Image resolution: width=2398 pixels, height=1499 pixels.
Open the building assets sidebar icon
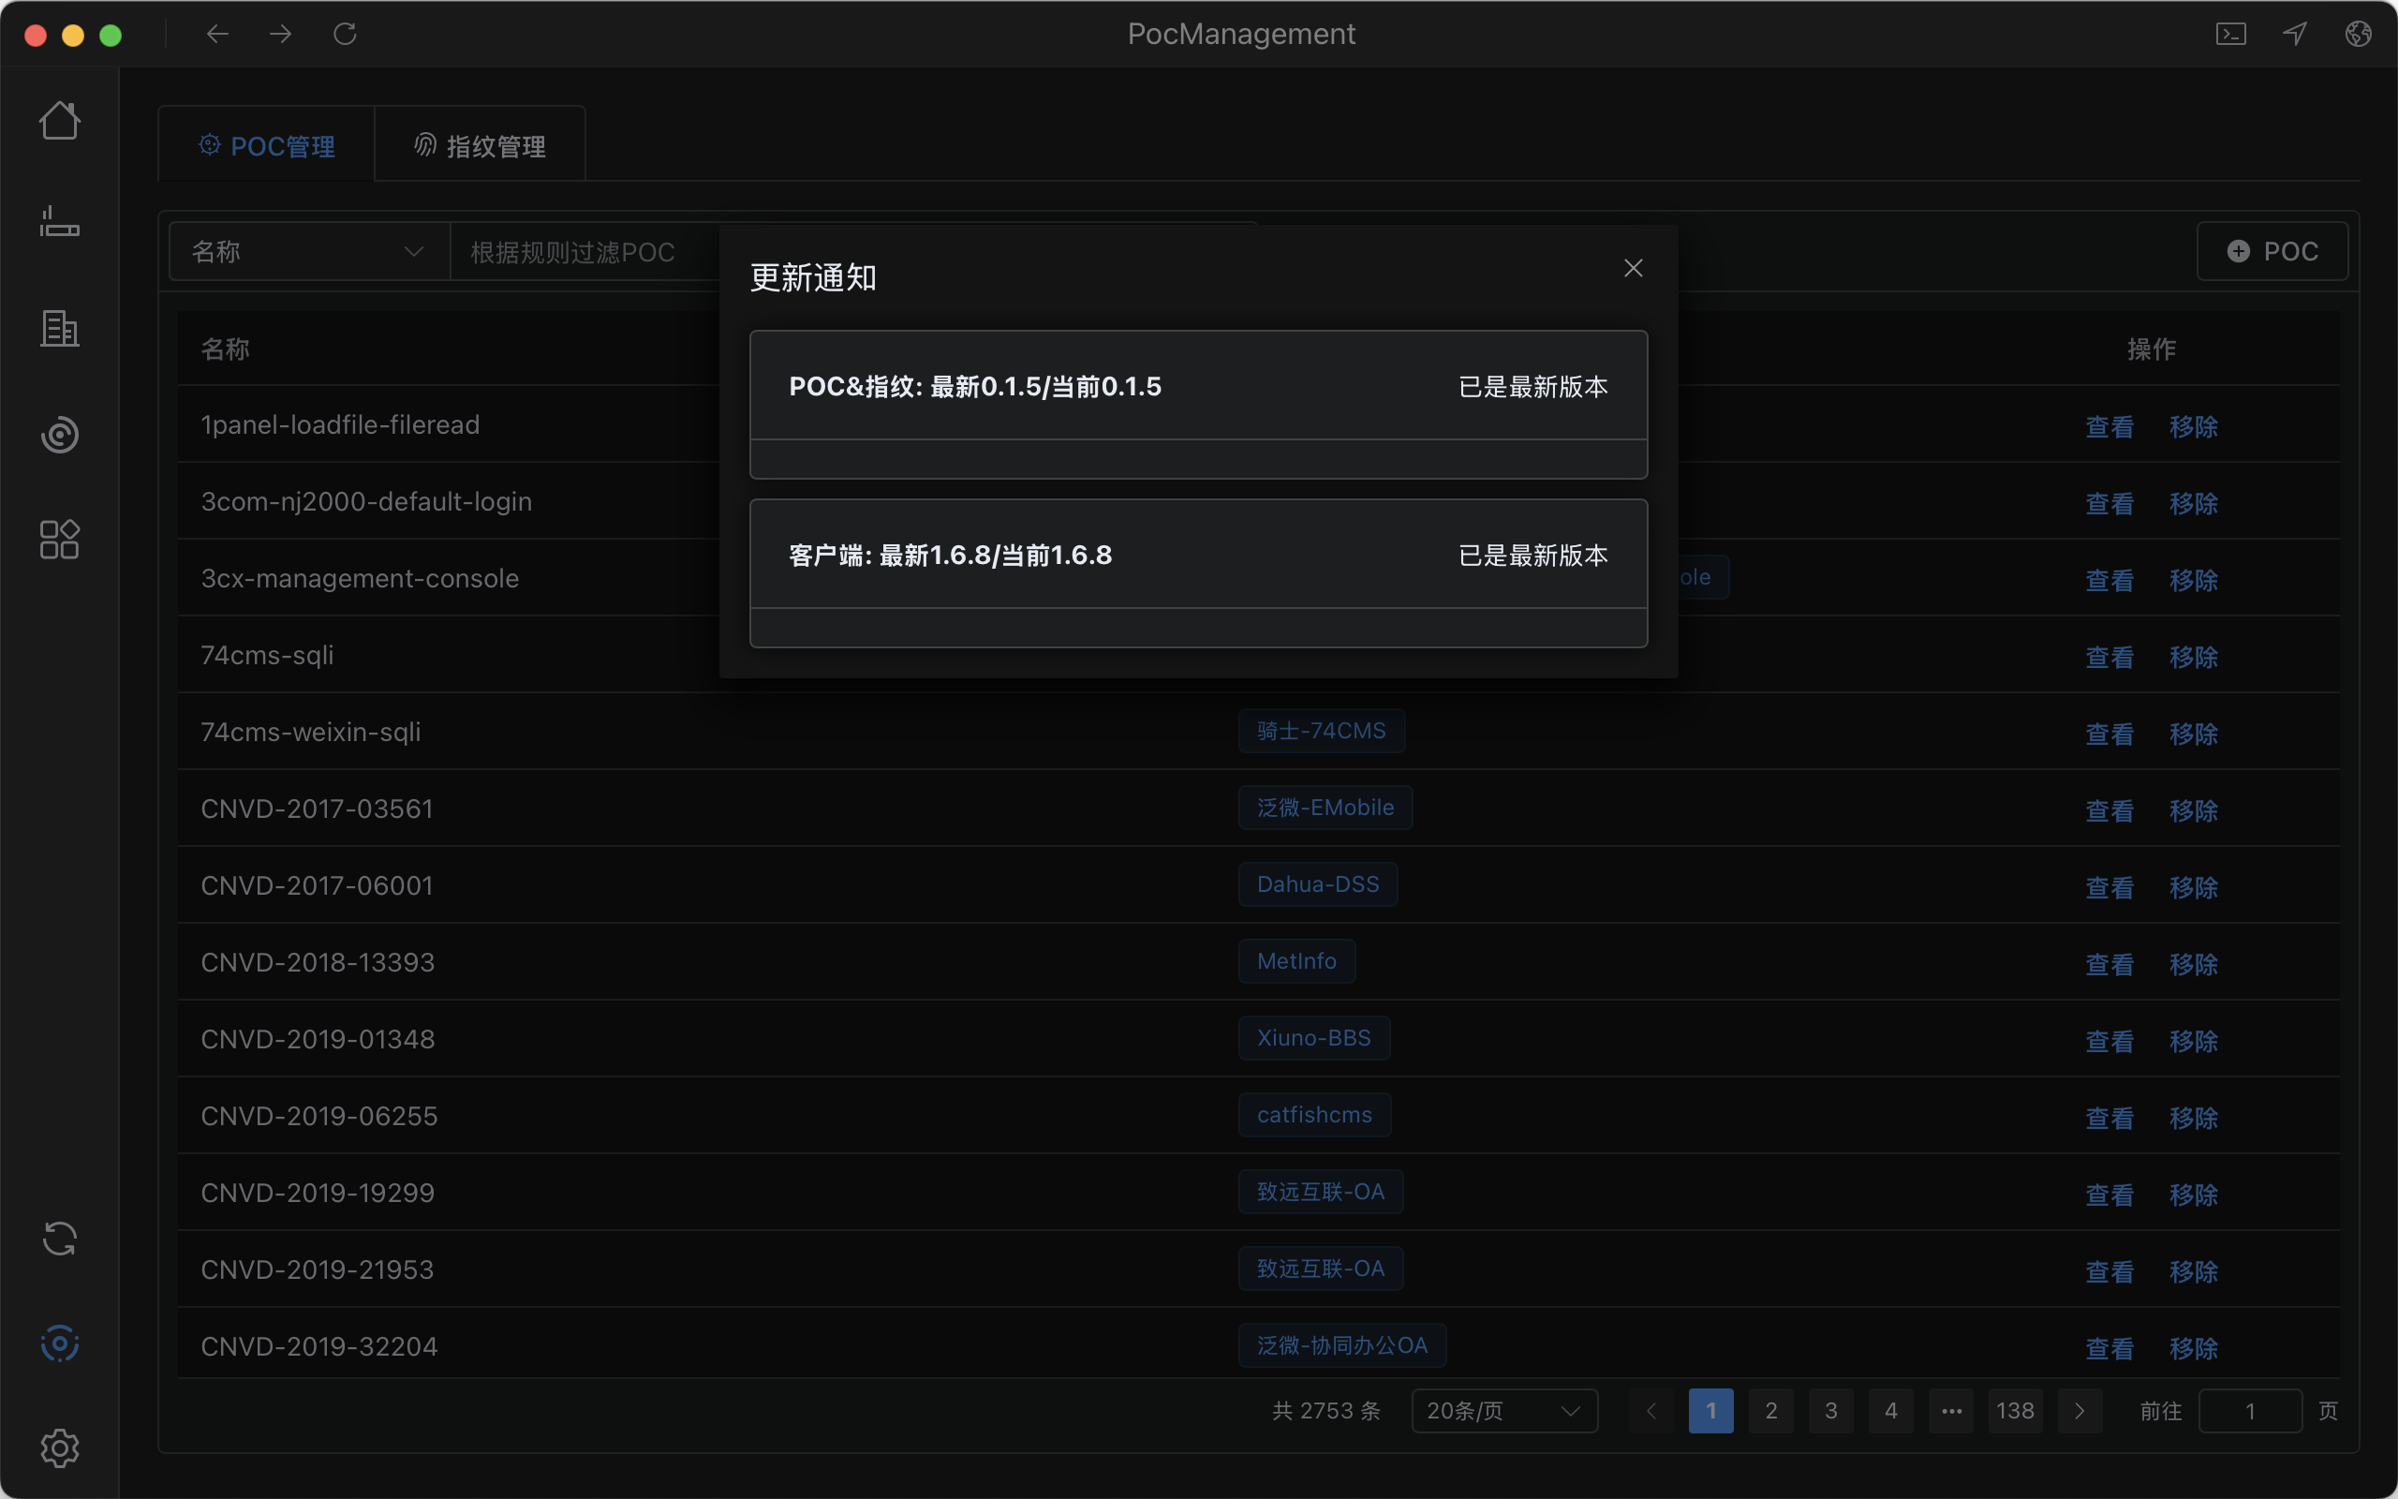tap(59, 328)
